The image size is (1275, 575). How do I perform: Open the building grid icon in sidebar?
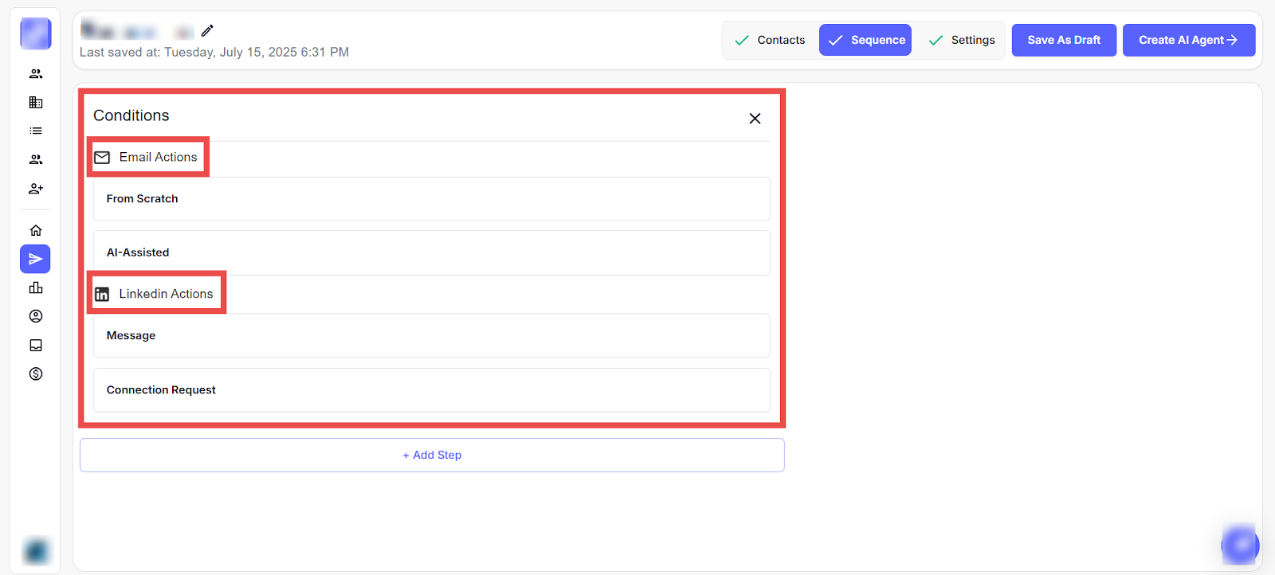[x=36, y=102]
